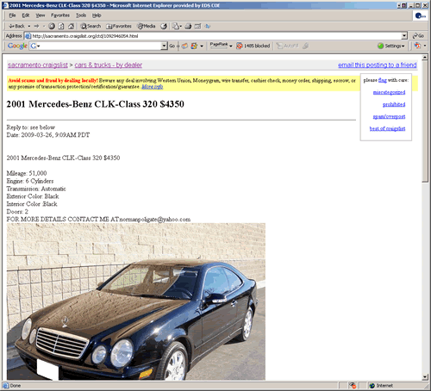Screen dimensions: 431x391
Task: Click the Google toolbar logo
Action: point(17,46)
